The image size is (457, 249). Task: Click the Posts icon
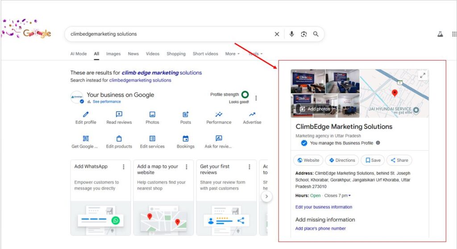coord(185,114)
